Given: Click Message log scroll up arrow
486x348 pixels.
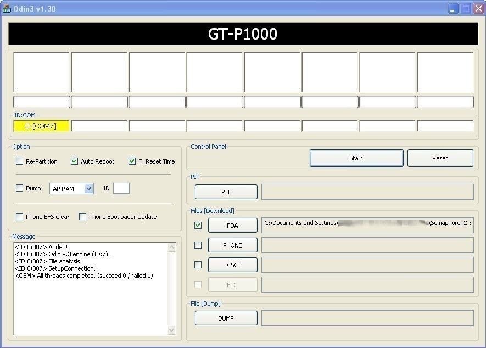Looking at the screenshot, I should coord(172,248).
